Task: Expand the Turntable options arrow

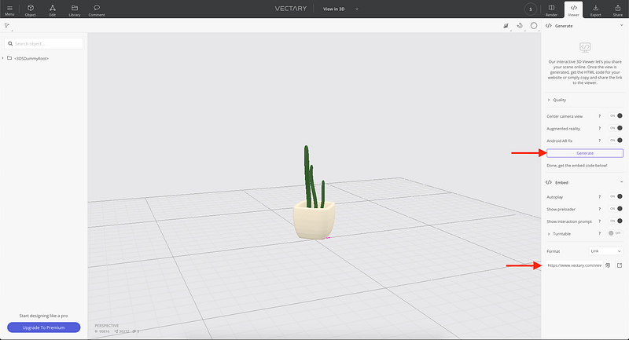Action: pos(549,234)
